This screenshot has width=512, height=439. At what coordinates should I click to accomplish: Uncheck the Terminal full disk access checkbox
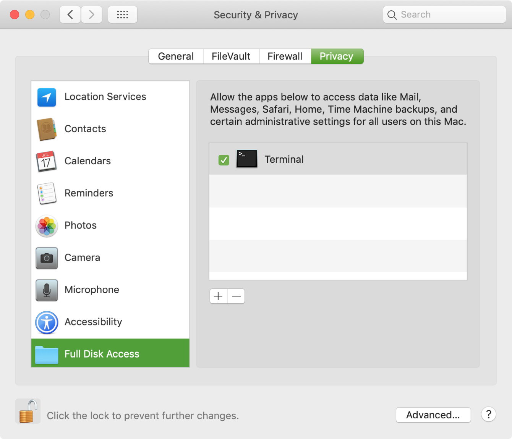coord(224,160)
